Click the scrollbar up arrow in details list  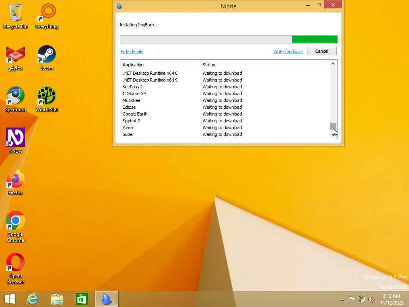[333, 64]
